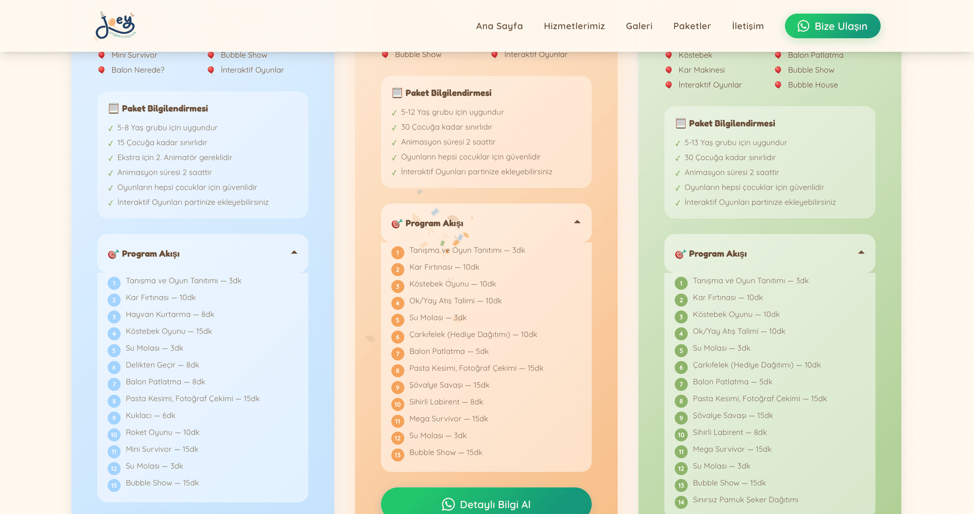Viewport: 974px width, 514px height.
Task: Open Galeri from the navigation
Action: click(639, 26)
